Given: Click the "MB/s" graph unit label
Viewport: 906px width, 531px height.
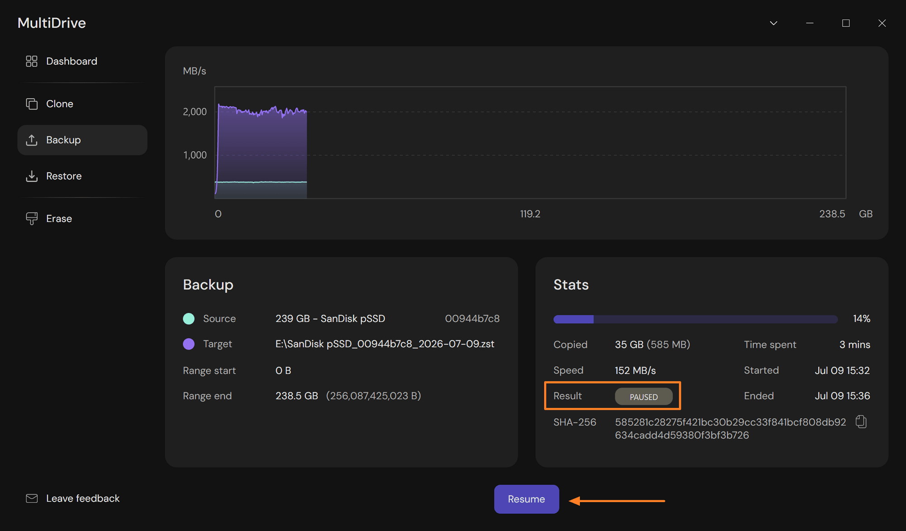Looking at the screenshot, I should click(194, 71).
